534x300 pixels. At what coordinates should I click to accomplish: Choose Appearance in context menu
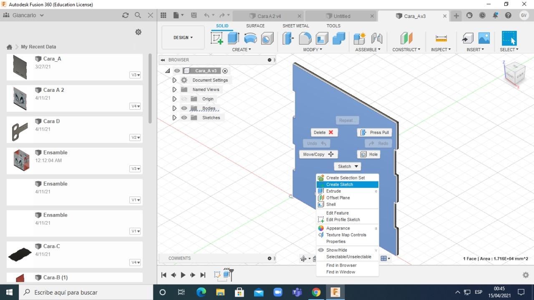point(348,228)
